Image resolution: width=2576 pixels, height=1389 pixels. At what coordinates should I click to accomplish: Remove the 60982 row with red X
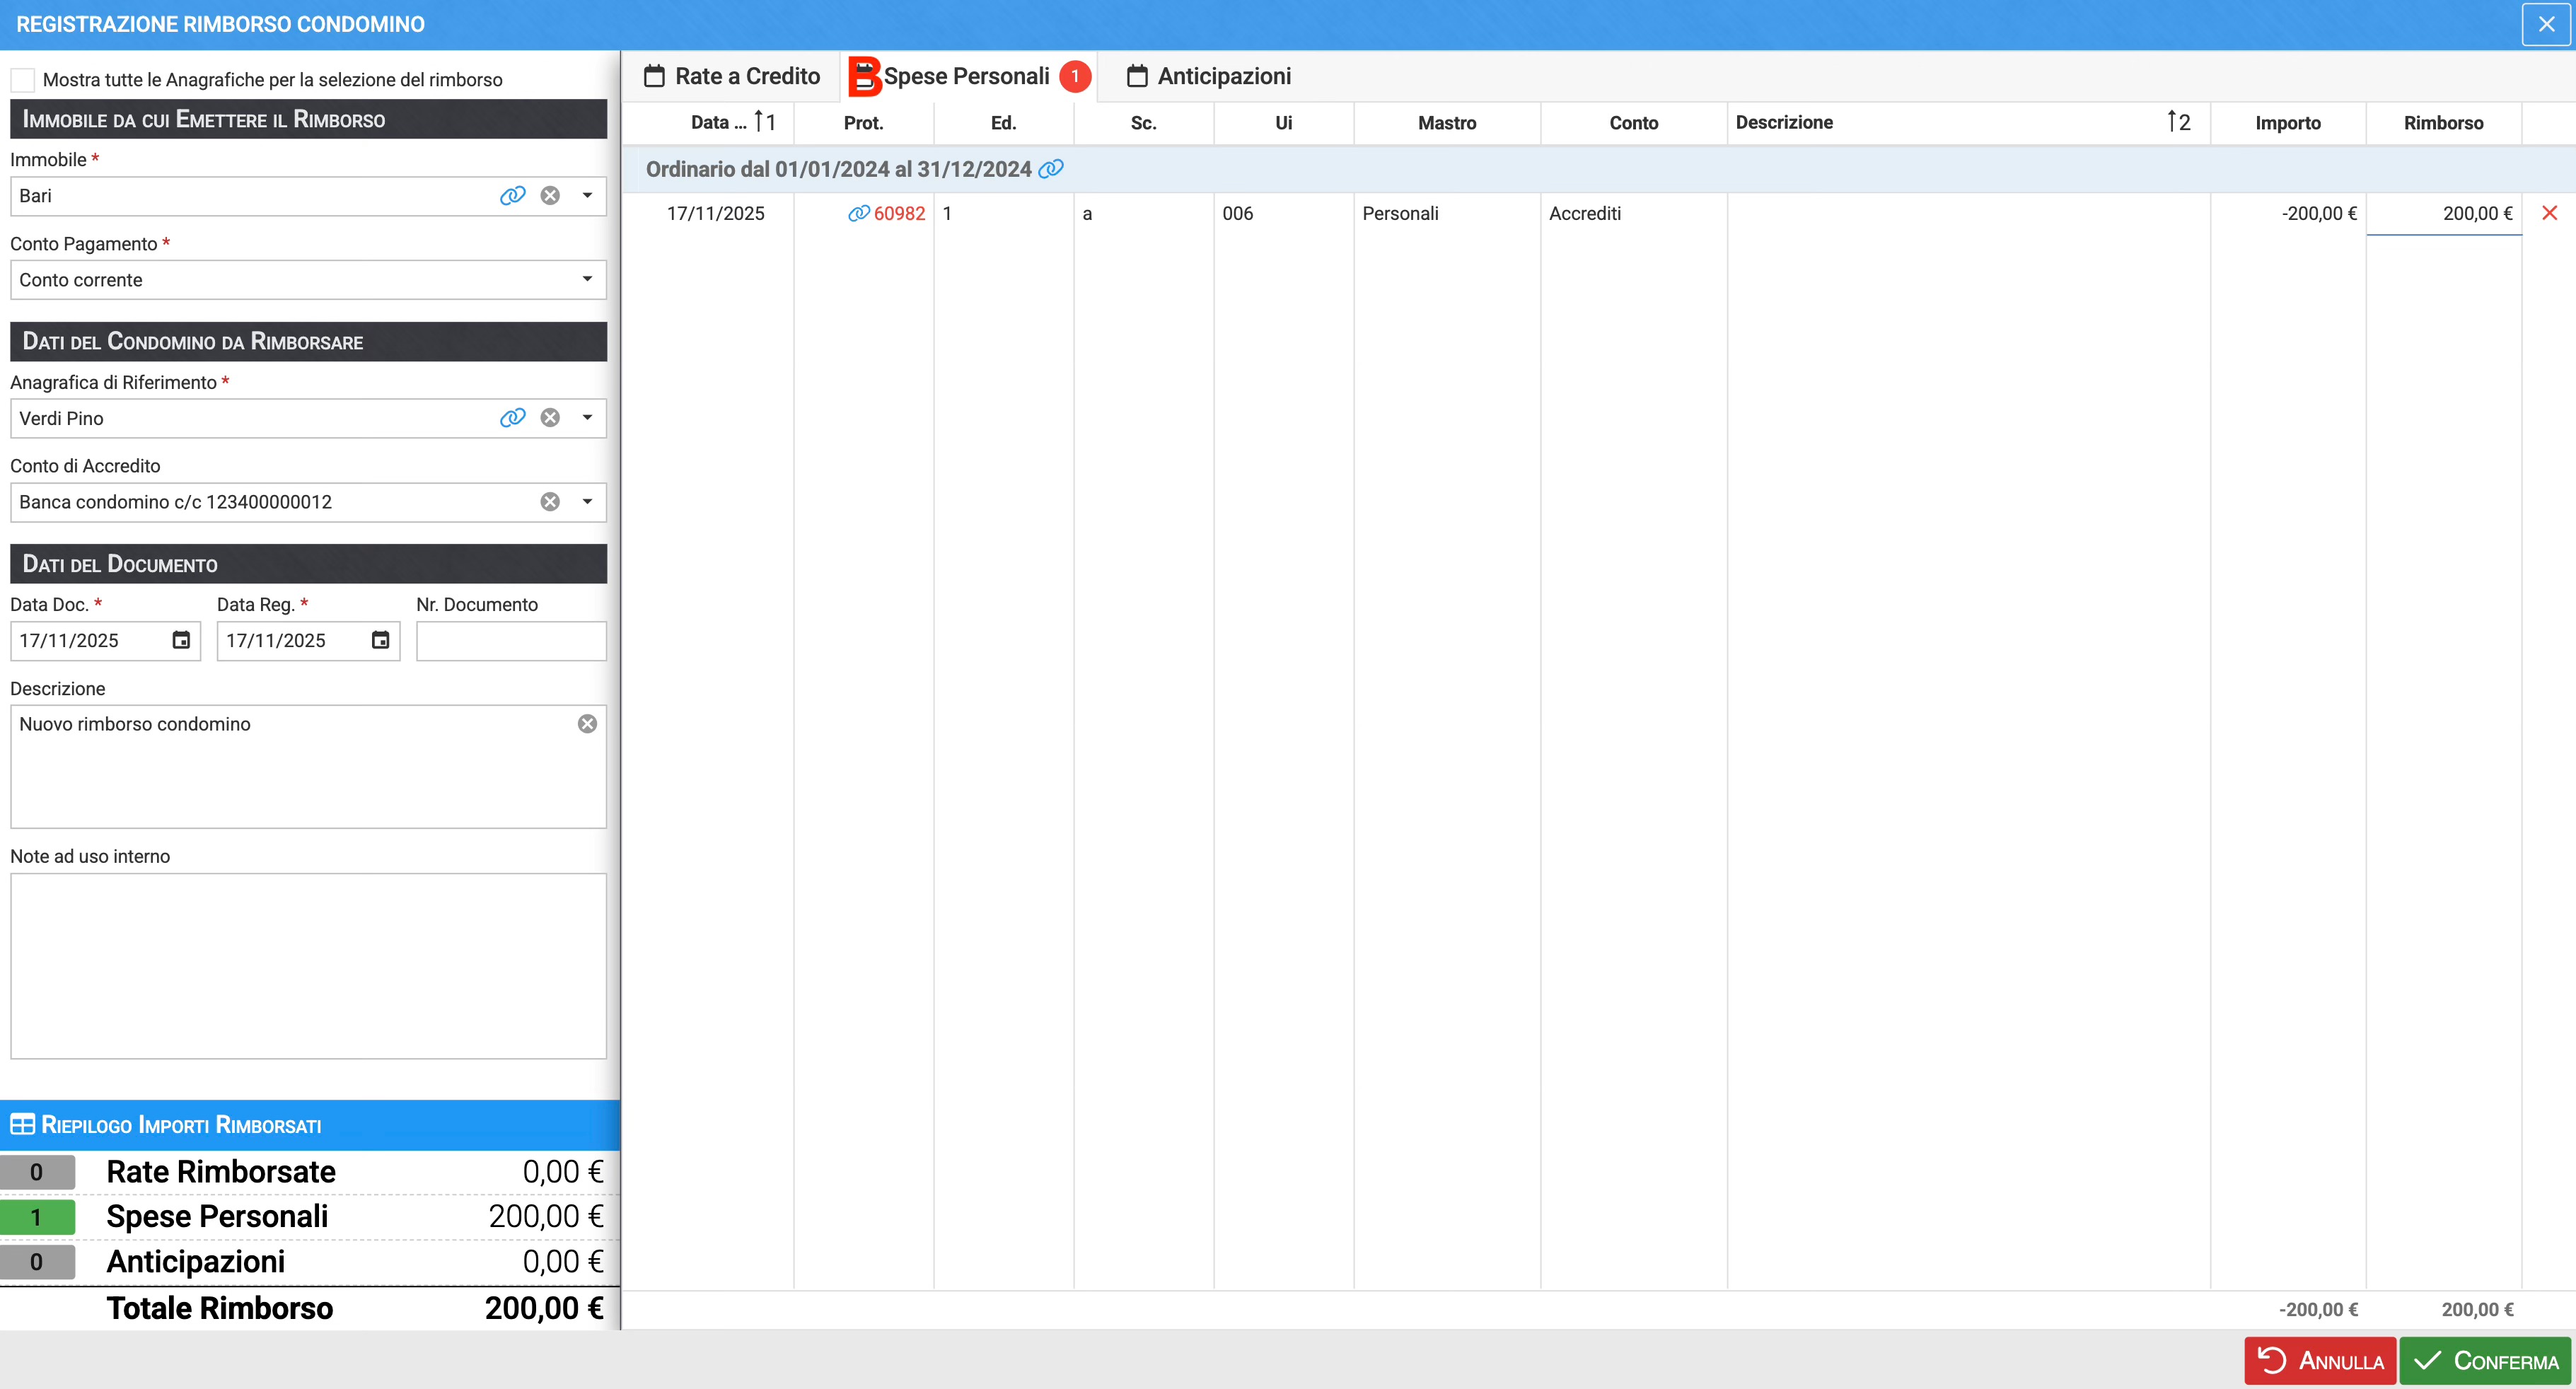pos(2549,213)
